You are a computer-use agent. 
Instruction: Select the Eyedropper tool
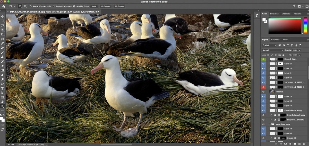(x=2, y=43)
